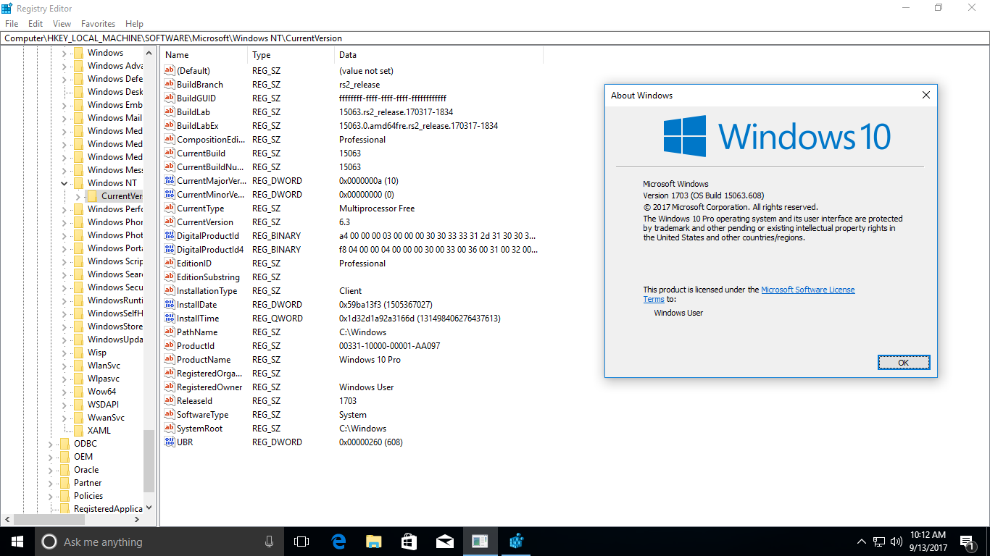Show hidden system tray icons
990x556 pixels.
(861, 542)
